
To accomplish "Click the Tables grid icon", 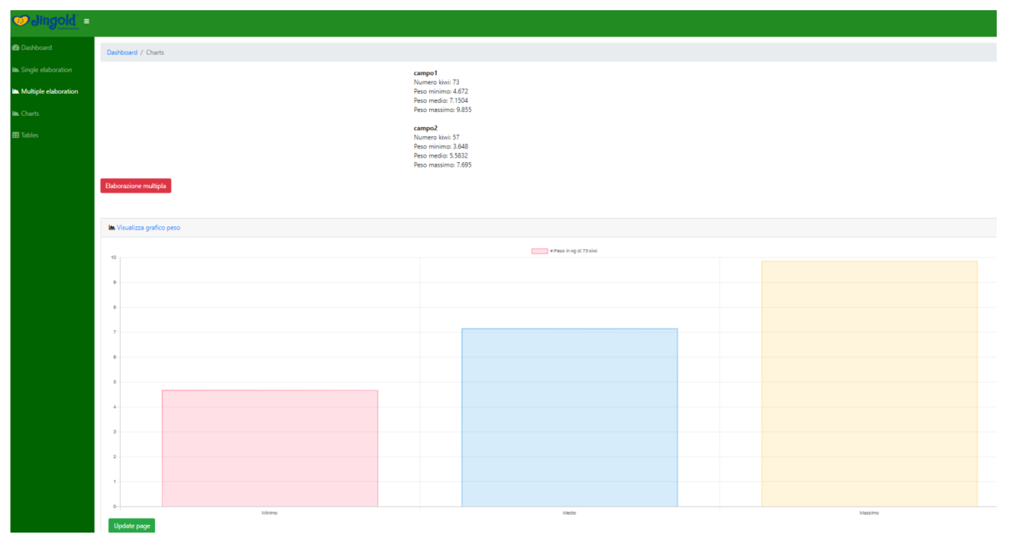I will point(16,135).
